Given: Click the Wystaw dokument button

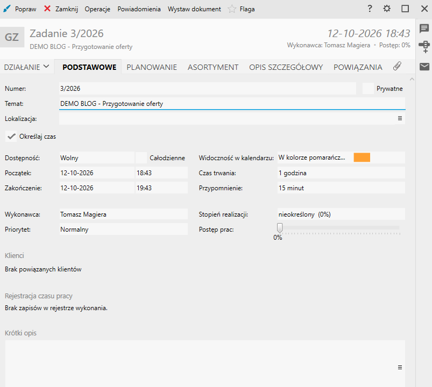Looking at the screenshot, I should tap(194, 9).
